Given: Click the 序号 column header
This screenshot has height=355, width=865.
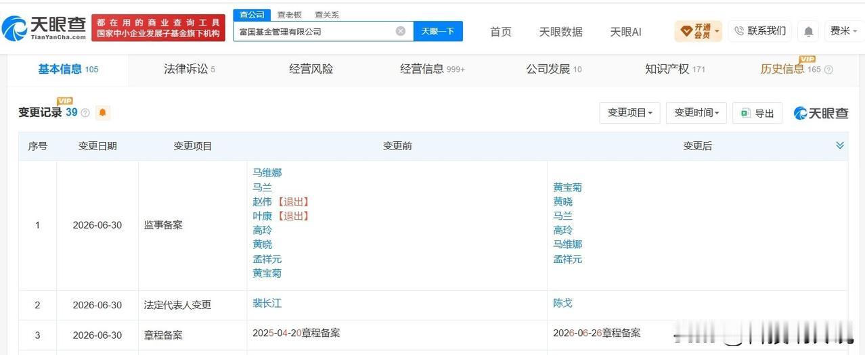Looking at the screenshot, I should click(38, 146).
